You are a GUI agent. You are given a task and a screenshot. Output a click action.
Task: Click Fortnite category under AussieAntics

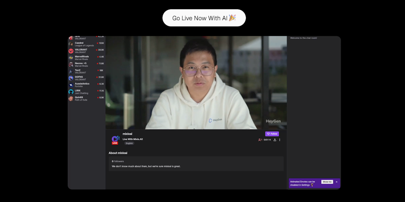[79, 86]
